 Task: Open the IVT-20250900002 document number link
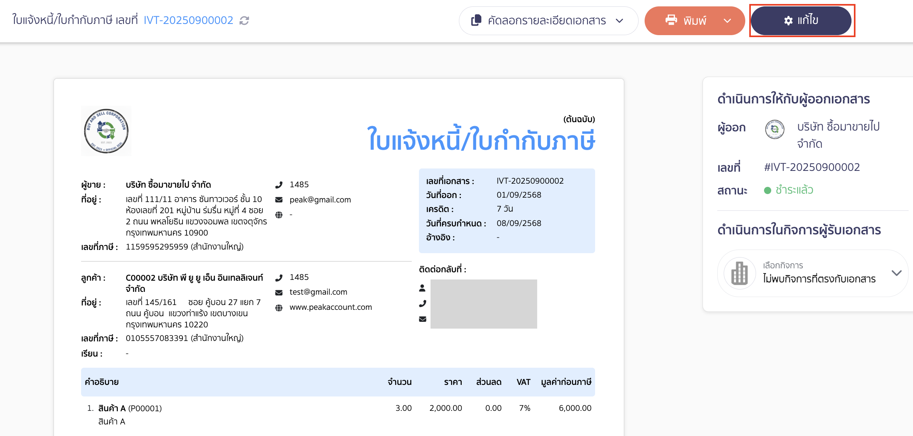(x=188, y=20)
